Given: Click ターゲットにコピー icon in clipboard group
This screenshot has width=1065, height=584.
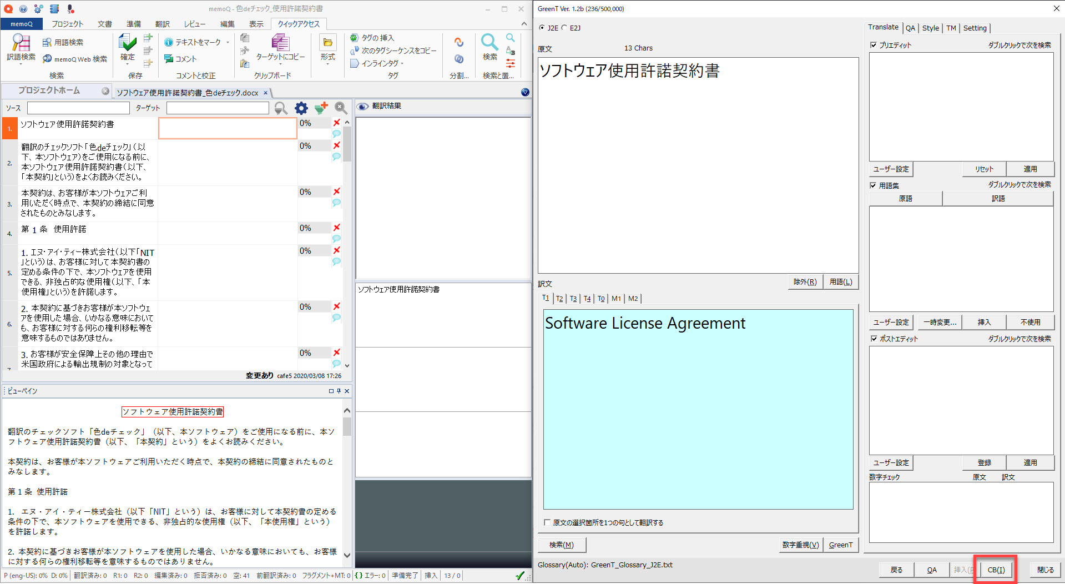Looking at the screenshot, I should (280, 43).
